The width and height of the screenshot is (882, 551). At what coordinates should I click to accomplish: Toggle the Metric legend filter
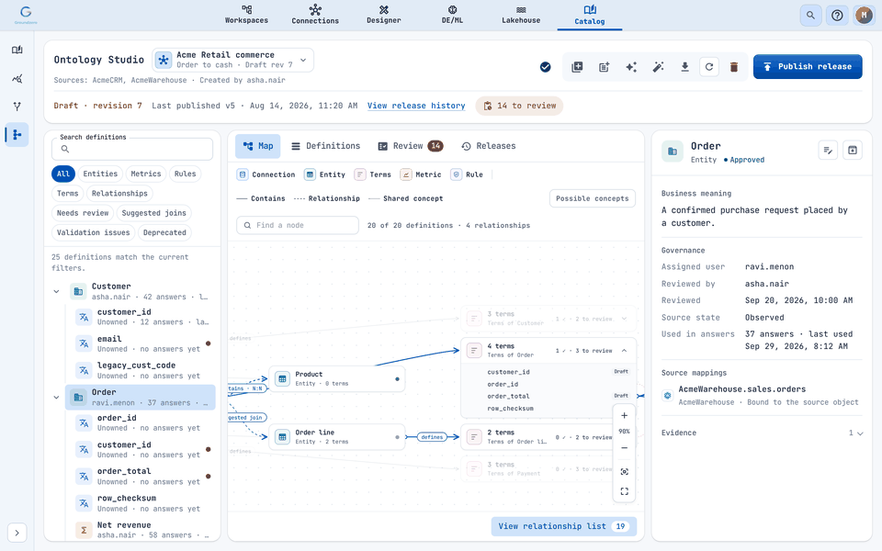(421, 174)
